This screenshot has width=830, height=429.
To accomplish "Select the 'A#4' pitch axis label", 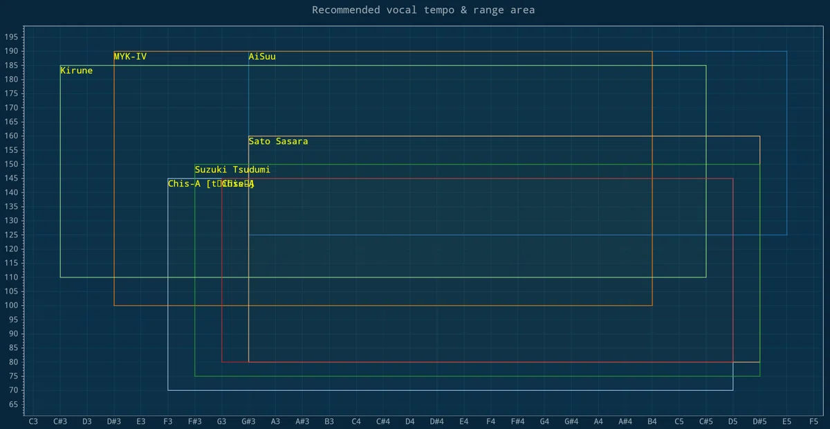I will click(625, 421).
